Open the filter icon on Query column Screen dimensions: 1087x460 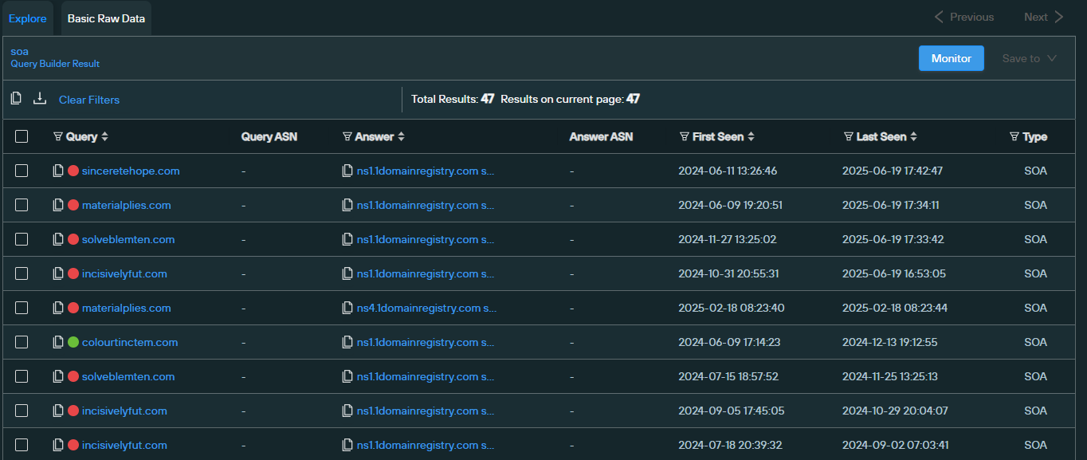pyautogui.click(x=57, y=136)
